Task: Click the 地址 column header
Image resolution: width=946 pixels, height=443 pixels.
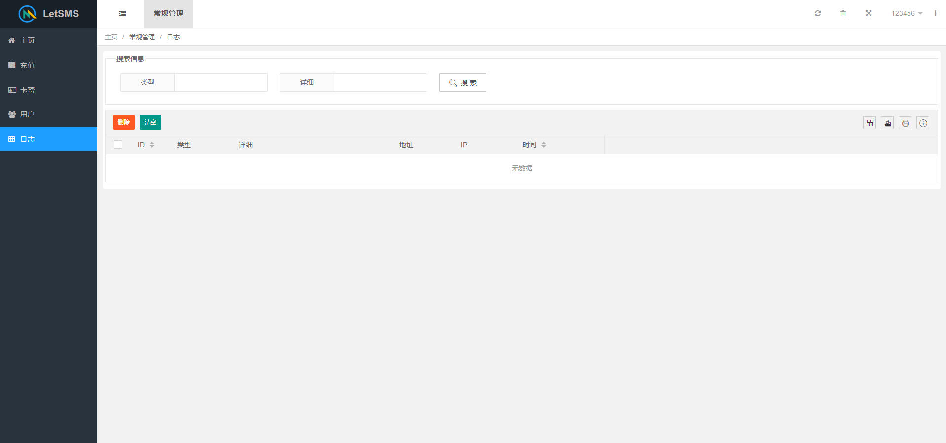Action: pyautogui.click(x=406, y=145)
